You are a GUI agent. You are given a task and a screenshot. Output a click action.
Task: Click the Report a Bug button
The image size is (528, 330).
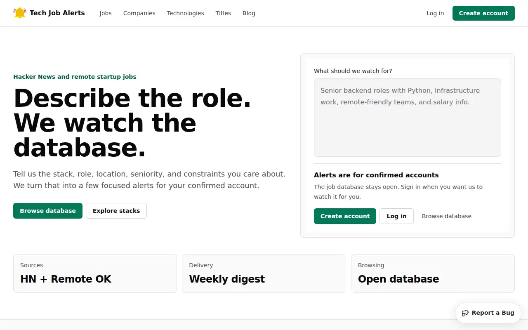point(488,313)
